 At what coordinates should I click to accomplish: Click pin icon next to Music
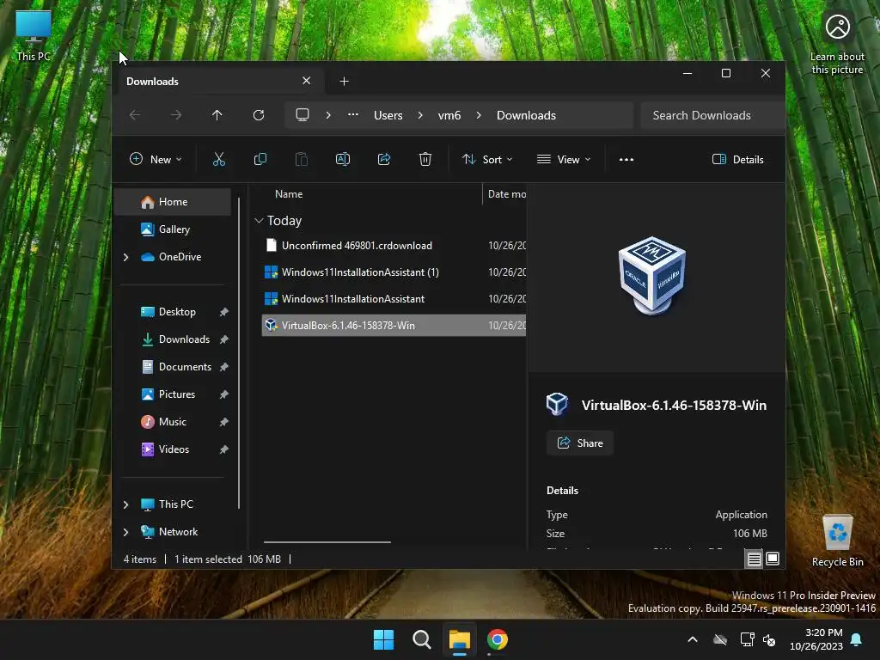(224, 422)
